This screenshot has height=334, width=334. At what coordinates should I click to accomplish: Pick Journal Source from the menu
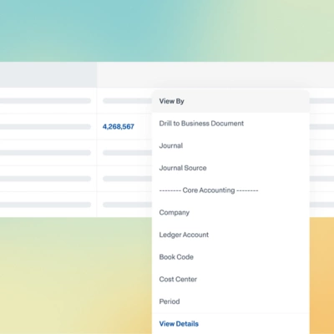coord(183,168)
